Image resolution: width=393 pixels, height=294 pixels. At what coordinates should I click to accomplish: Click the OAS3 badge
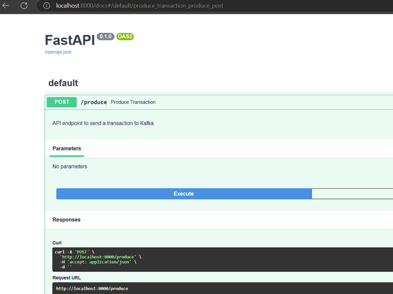click(125, 36)
